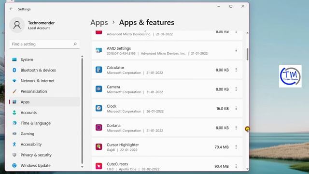Focus the Find a setting search box
This screenshot has width=309, height=174.
tap(44, 44)
